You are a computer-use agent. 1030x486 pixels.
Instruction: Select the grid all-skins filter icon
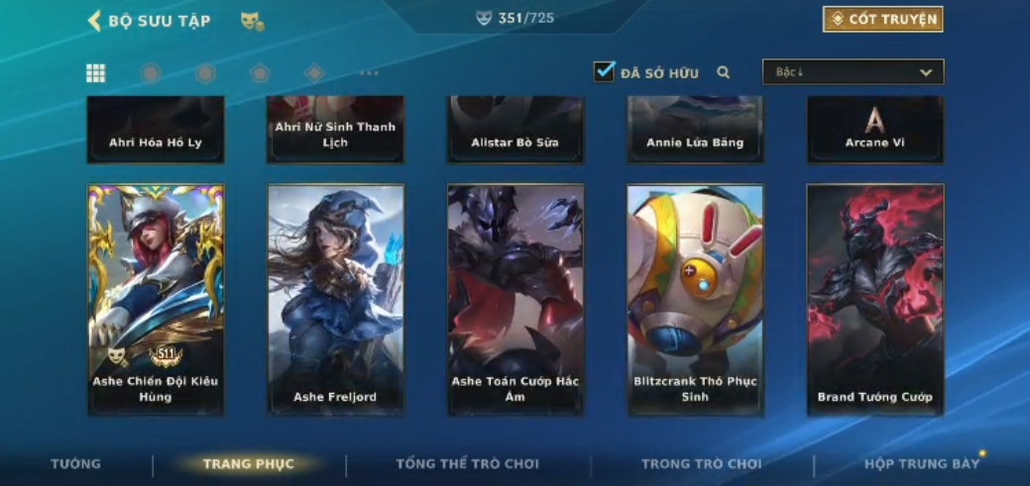96,73
